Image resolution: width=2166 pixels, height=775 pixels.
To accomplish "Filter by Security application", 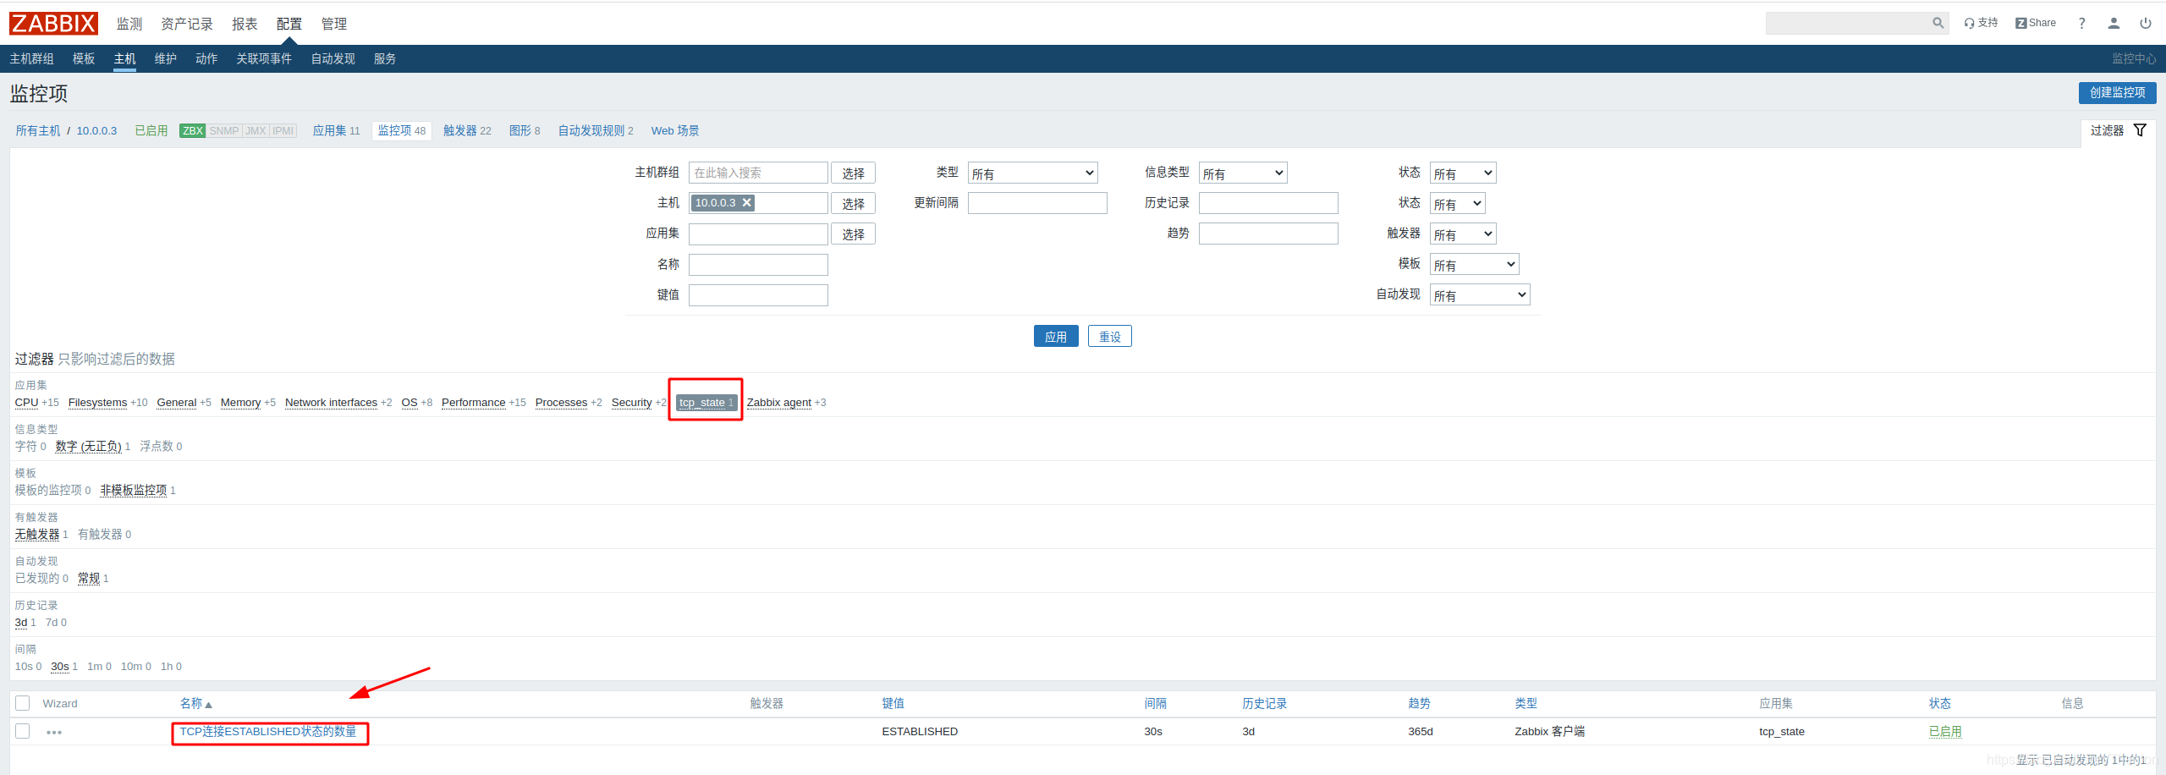I will point(631,403).
